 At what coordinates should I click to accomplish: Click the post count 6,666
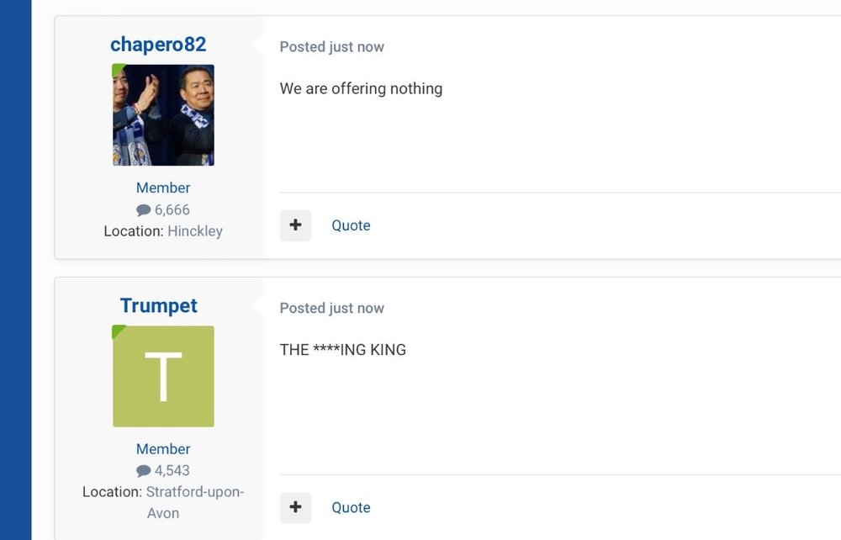click(172, 209)
